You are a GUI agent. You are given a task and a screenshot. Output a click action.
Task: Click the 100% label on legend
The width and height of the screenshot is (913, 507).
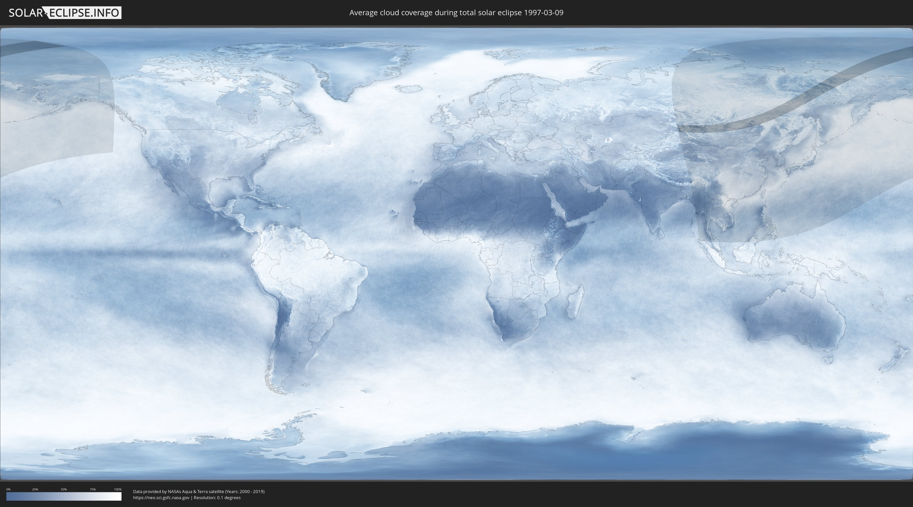tap(118, 489)
